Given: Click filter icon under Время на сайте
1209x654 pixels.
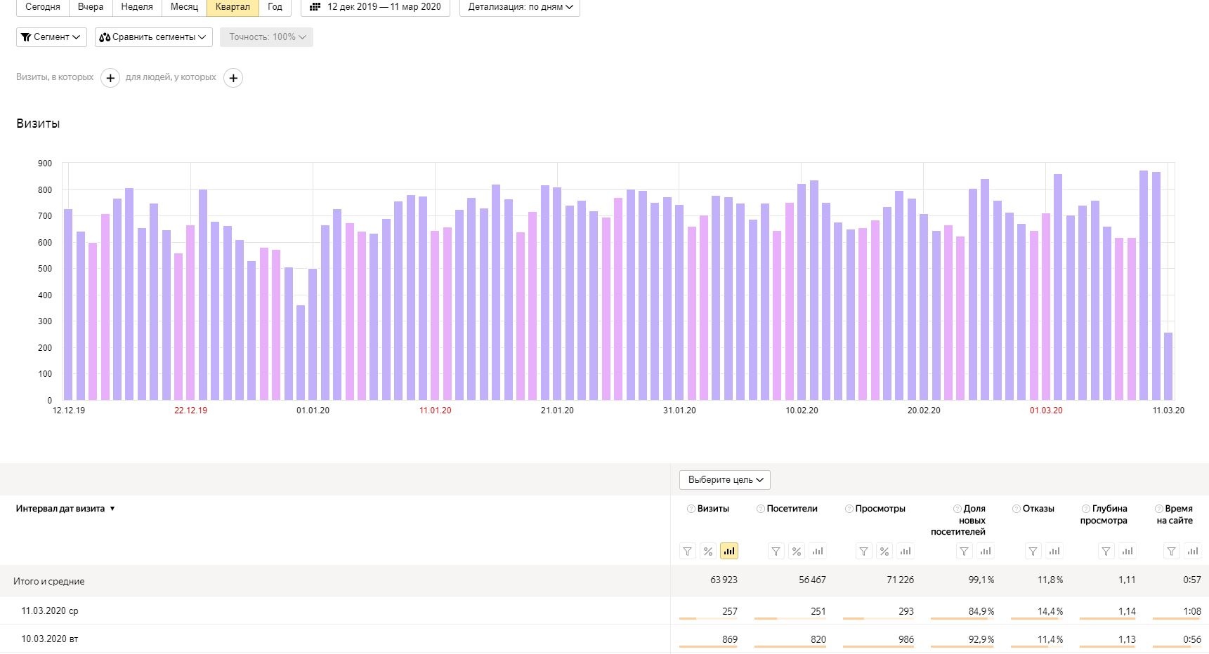Looking at the screenshot, I should 1171,552.
